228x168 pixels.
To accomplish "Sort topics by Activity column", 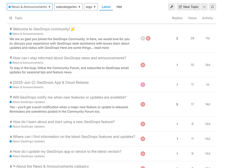I will click(x=208, y=18).
